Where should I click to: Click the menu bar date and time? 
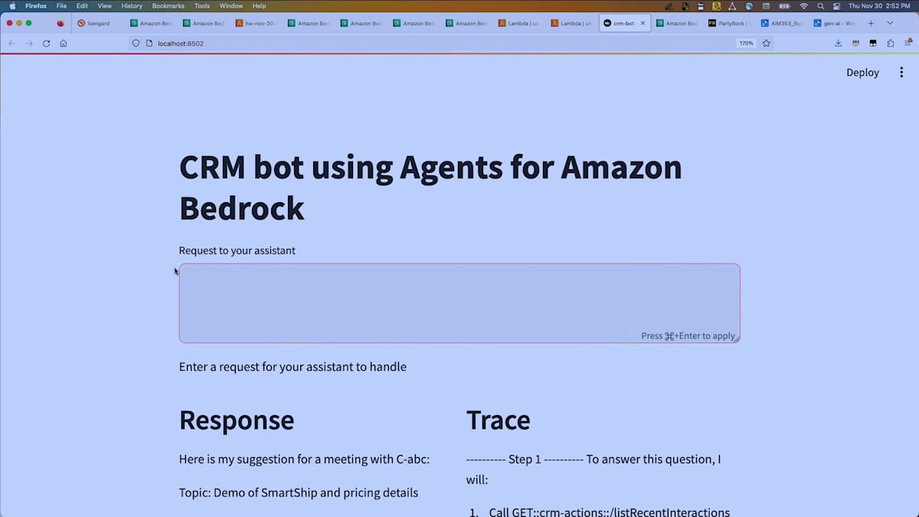click(881, 5)
